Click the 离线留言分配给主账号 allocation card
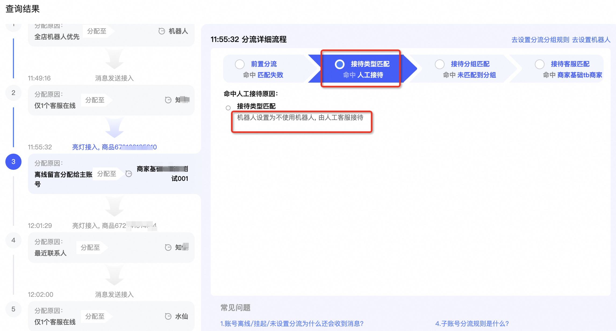The height and width of the screenshot is (331, 616). coord(111,174)
